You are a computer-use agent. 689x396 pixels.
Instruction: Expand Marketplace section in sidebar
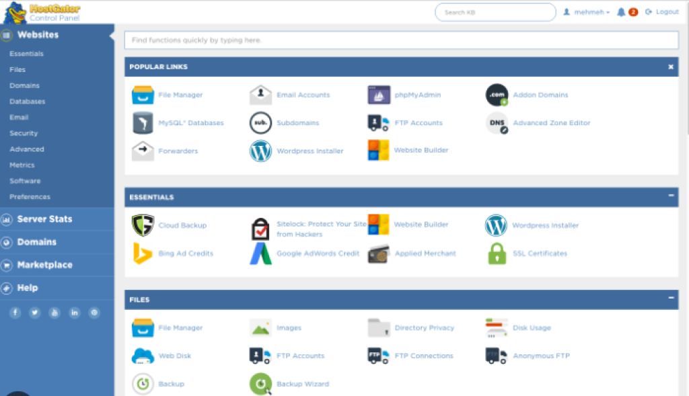click(x=57, y=265)
